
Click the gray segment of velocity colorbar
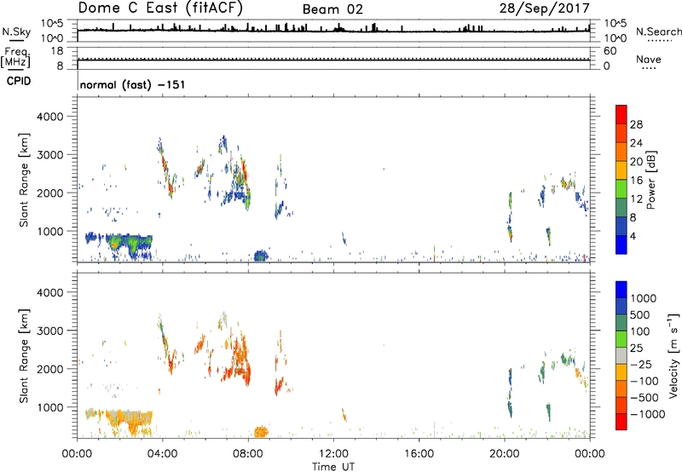click(x=621, y=356)
